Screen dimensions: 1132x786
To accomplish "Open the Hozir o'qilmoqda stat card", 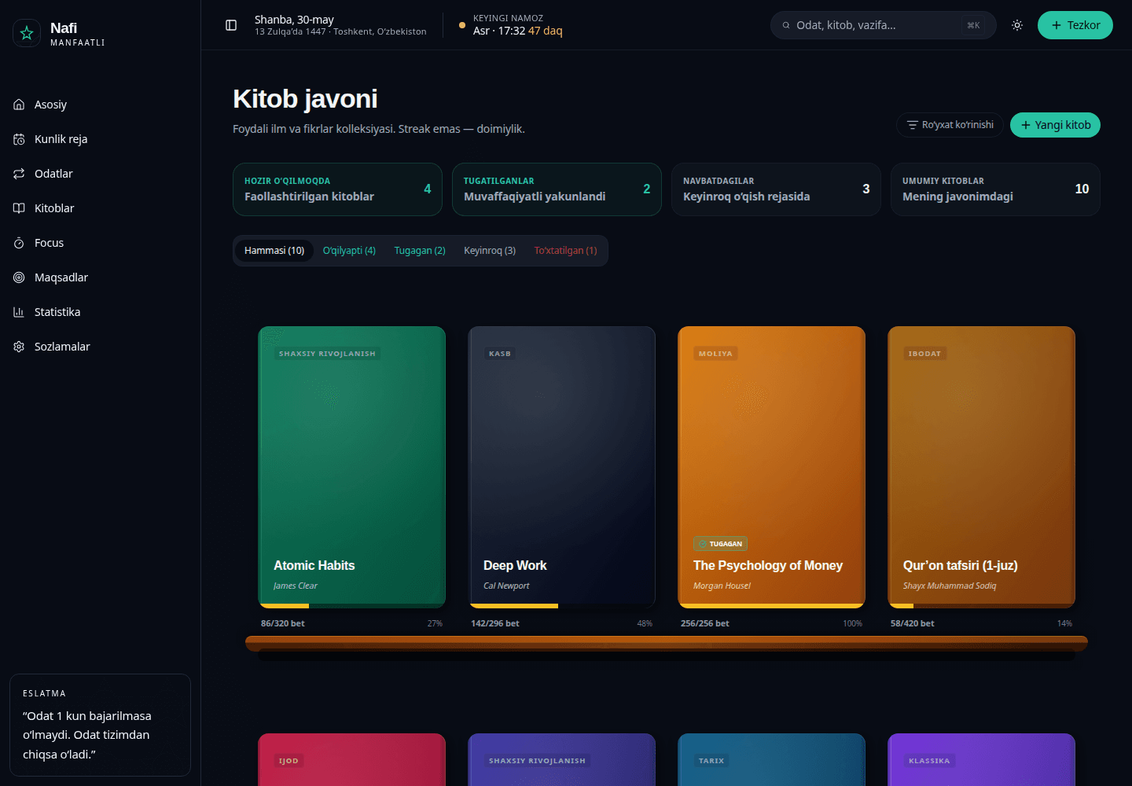I will [337, 189].
